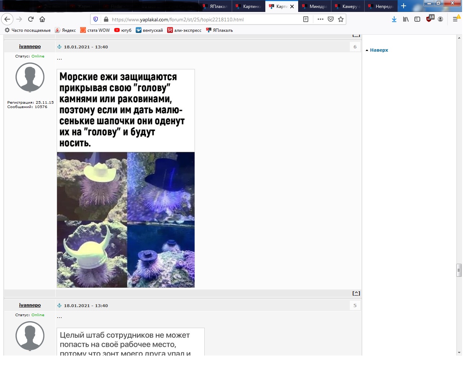
Task: Click the anchor icon of post 6
Action: [x=60, y=47]
